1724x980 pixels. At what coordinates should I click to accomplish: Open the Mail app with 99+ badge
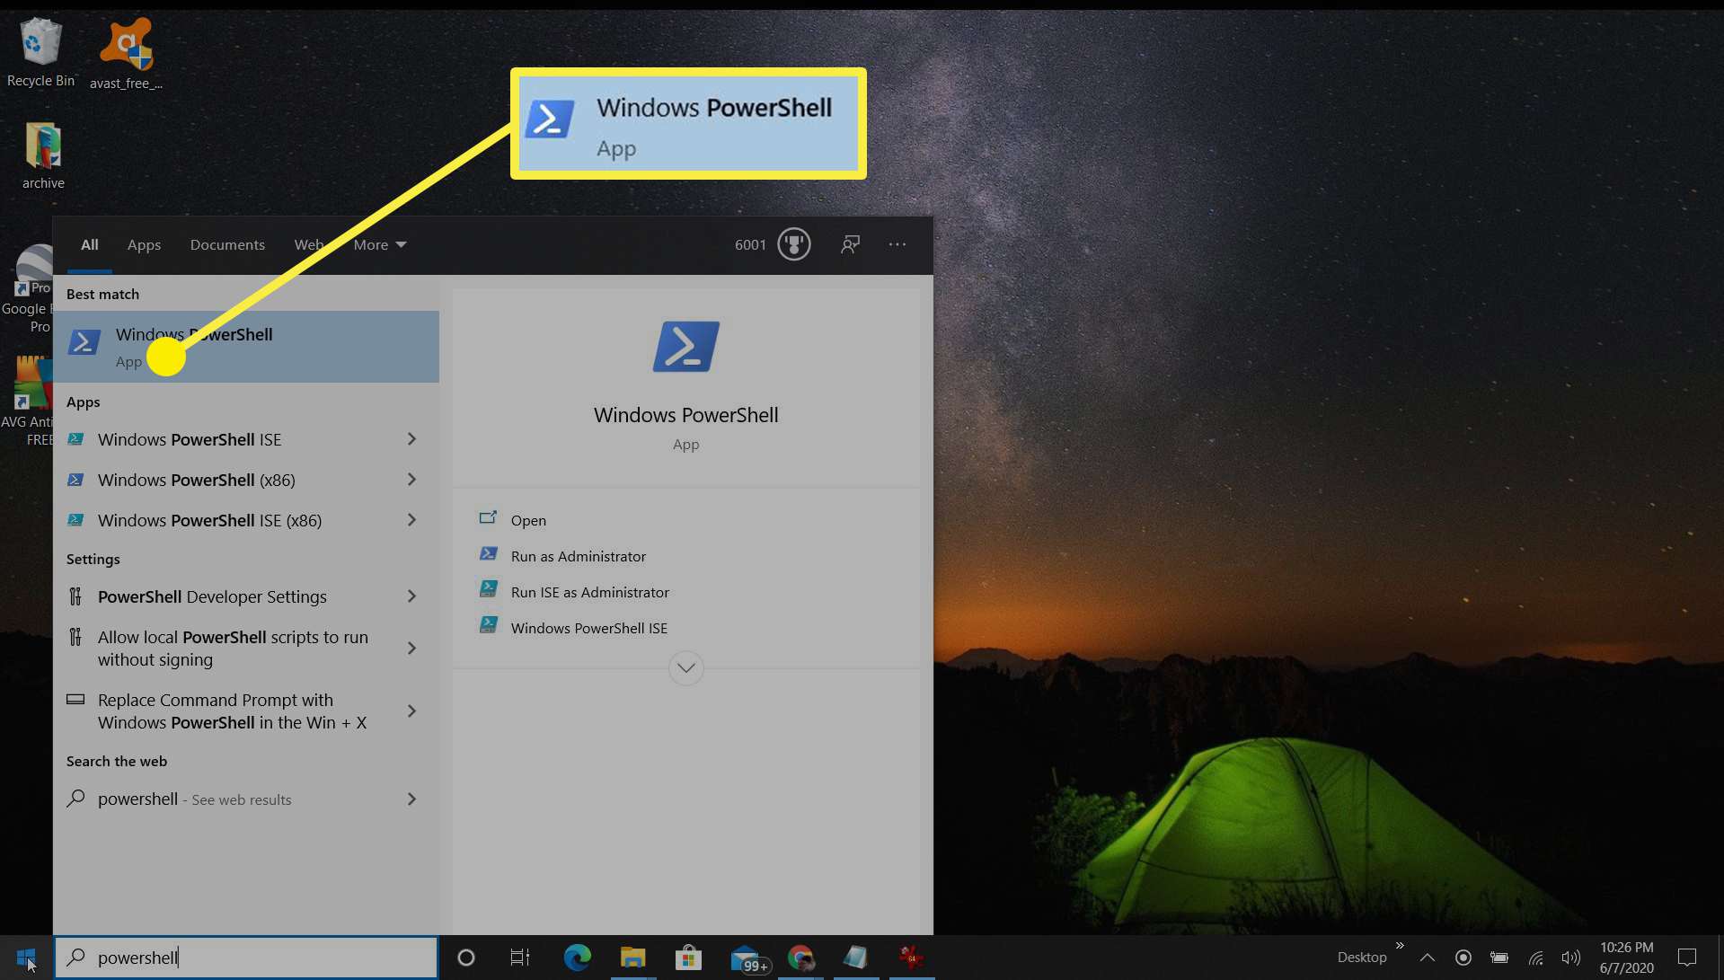coord(748,958)
